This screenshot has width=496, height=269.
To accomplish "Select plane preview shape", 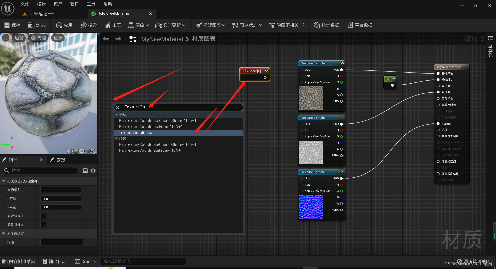I will (x=82, y=151).
